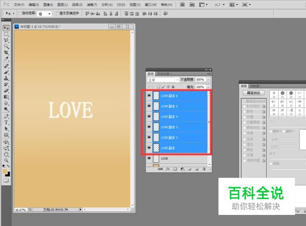Hide the LOVE 副本 2 layer
306x226 pixels.
(149, 138)
